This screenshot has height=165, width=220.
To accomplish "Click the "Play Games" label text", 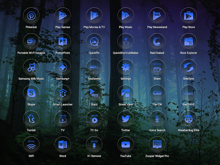I will tap(63, 27).
